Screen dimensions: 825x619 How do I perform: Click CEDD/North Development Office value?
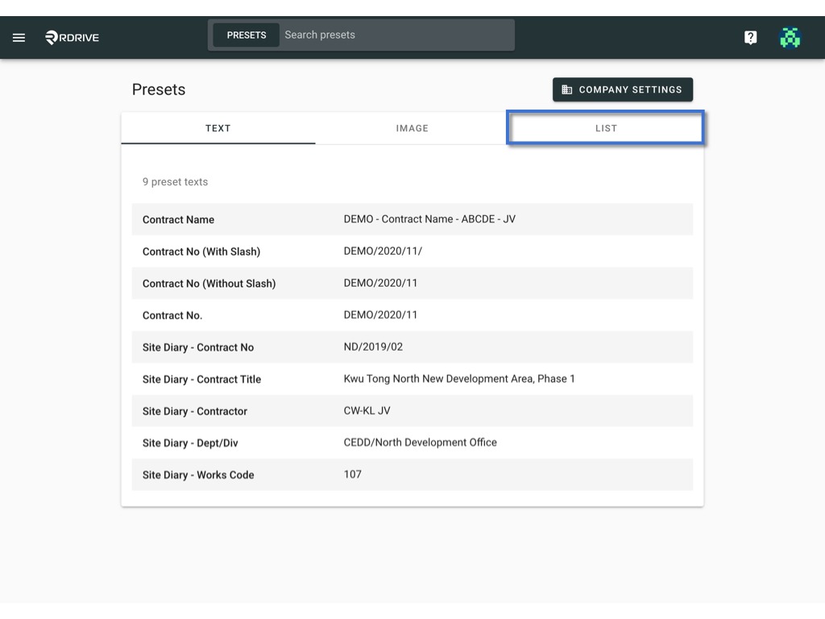pyautogui.click(x=420, y=442)
